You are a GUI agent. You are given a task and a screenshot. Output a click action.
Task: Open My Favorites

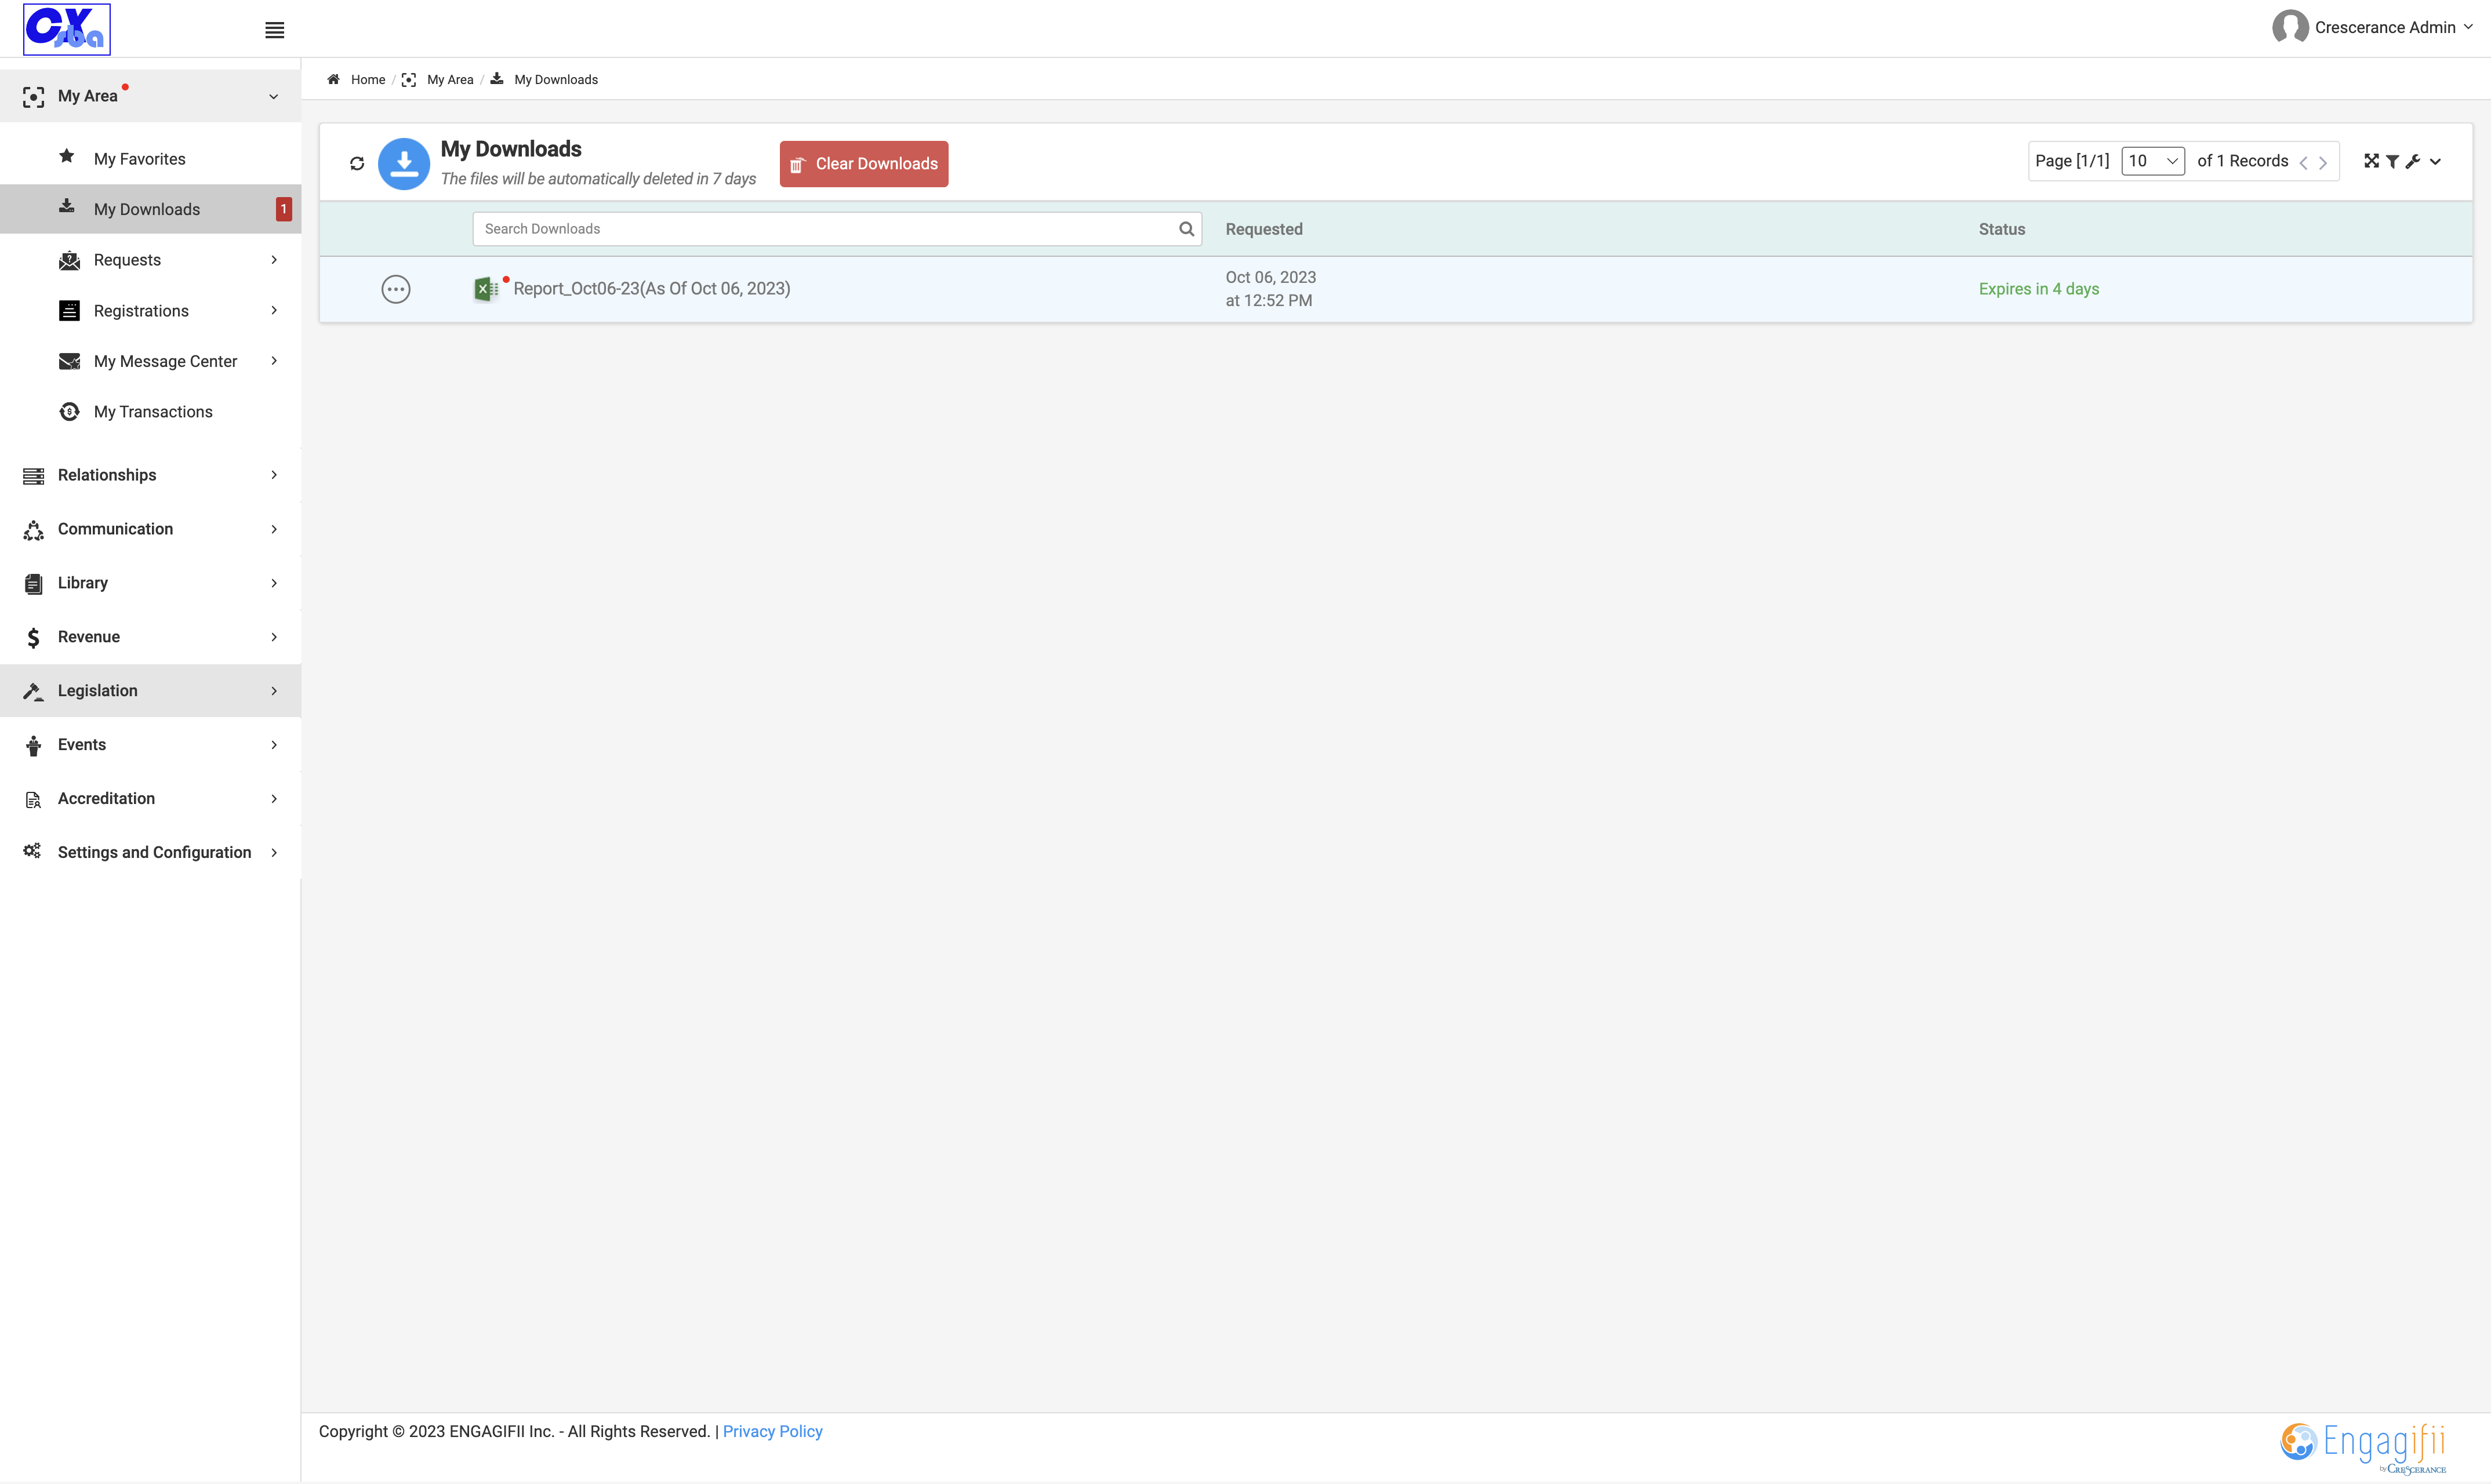[x=150, y=159]
